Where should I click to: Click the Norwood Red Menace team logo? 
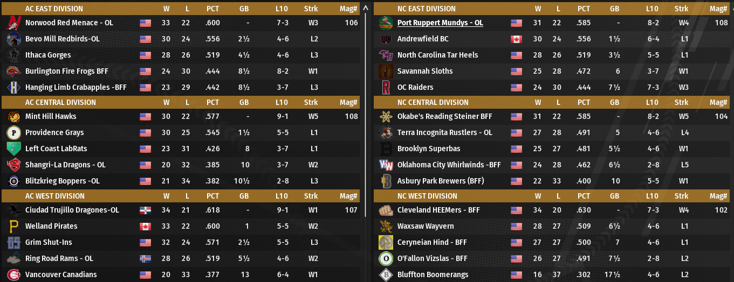click(x=14, y=23)
